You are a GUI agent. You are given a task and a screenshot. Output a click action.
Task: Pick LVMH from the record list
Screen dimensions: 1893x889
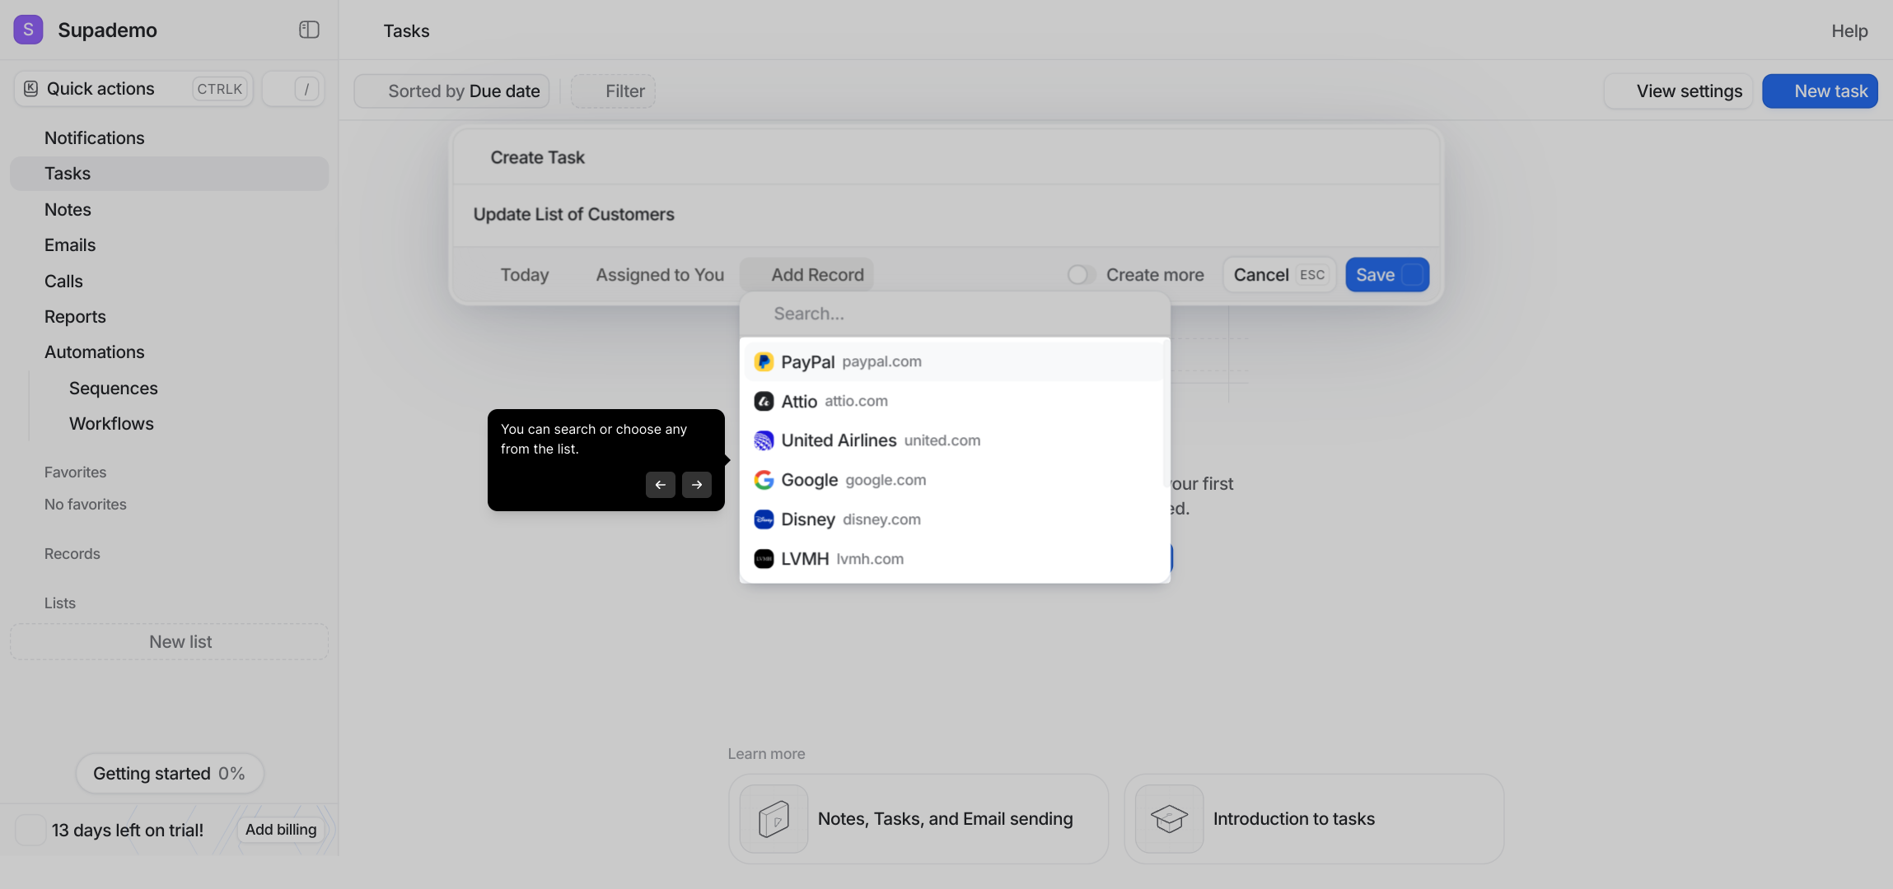(x=955, y=559)
